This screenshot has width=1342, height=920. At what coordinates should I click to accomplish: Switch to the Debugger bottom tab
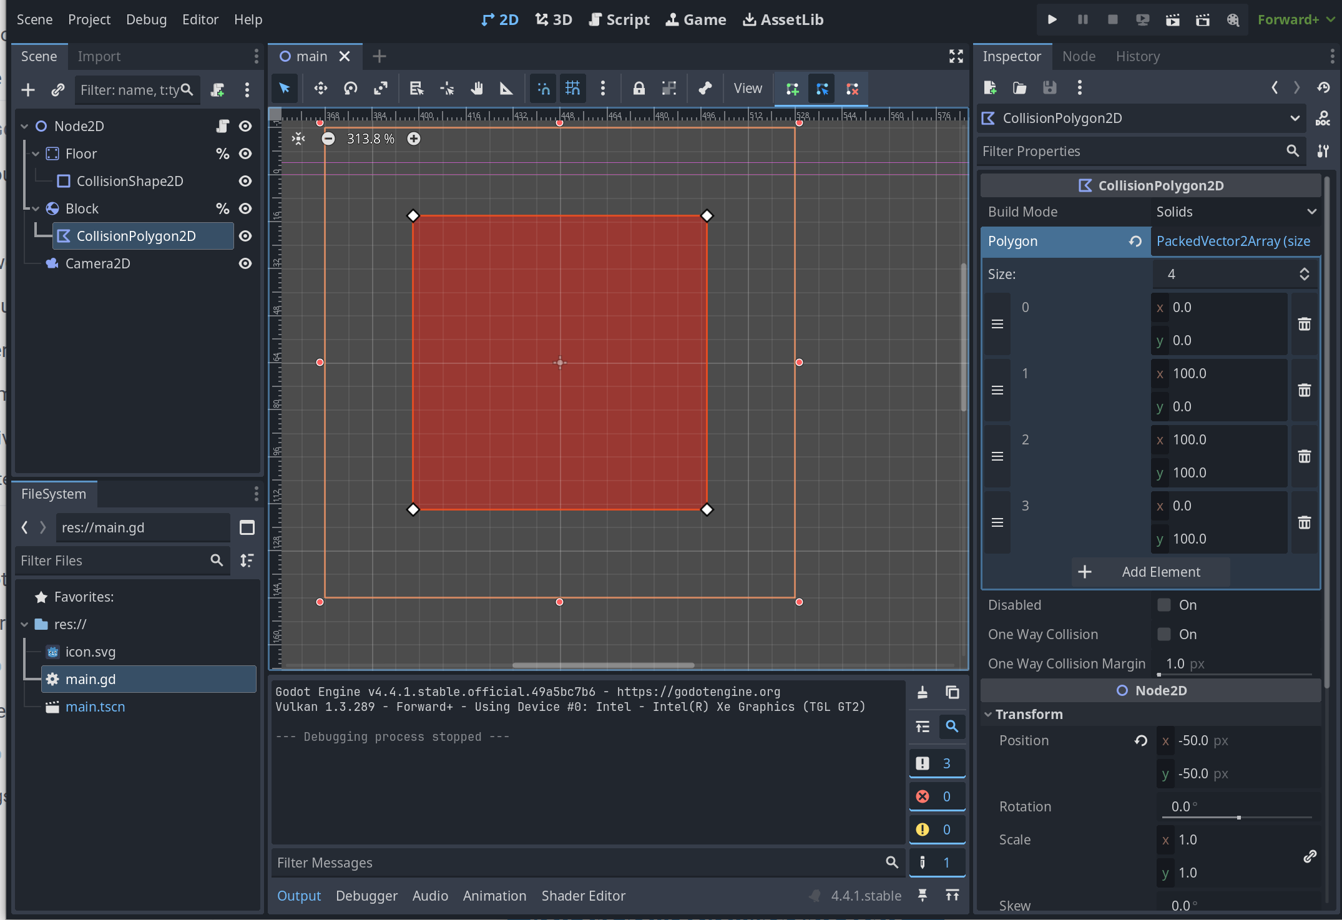coord(366,896)
